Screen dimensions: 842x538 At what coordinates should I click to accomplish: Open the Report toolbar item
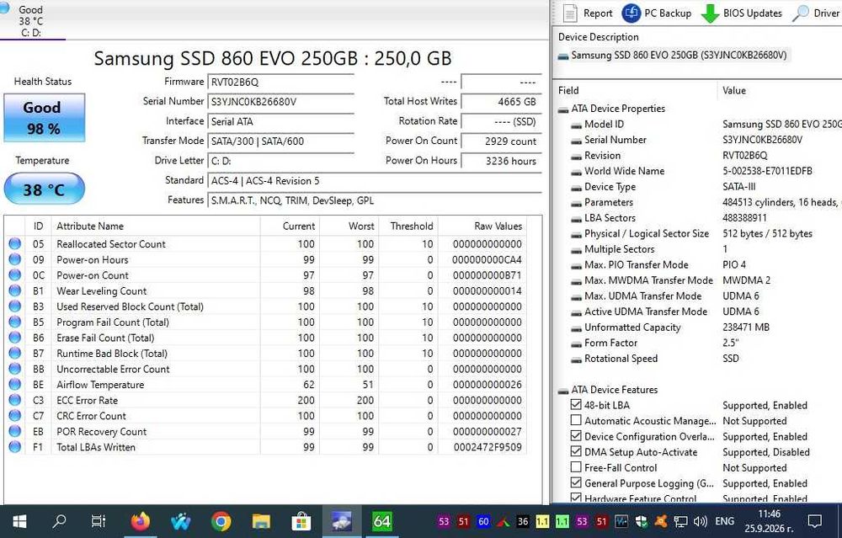[x=588, y=13]
